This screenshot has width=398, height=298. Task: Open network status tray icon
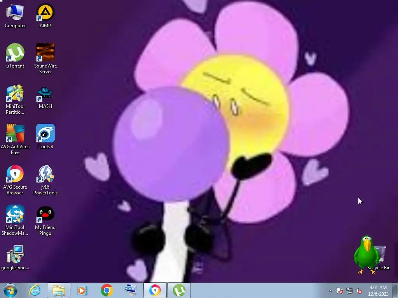click(x=349, y=291)
